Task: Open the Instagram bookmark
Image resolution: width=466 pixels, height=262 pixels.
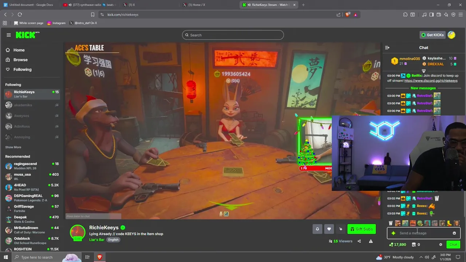Action: 56,23
